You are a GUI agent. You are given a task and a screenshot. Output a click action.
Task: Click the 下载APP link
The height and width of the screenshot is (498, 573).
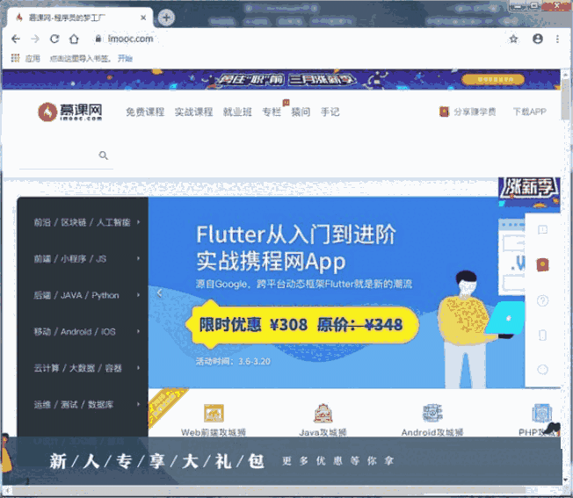coord(530,112)
